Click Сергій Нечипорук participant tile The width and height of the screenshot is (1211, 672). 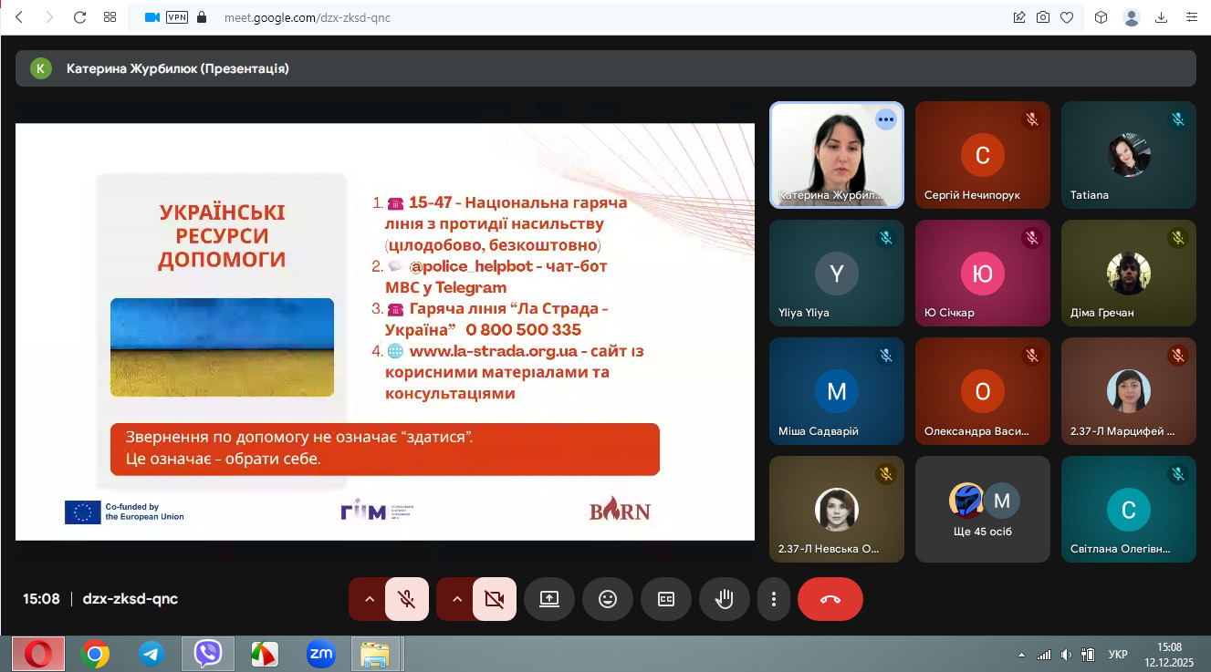982,155
